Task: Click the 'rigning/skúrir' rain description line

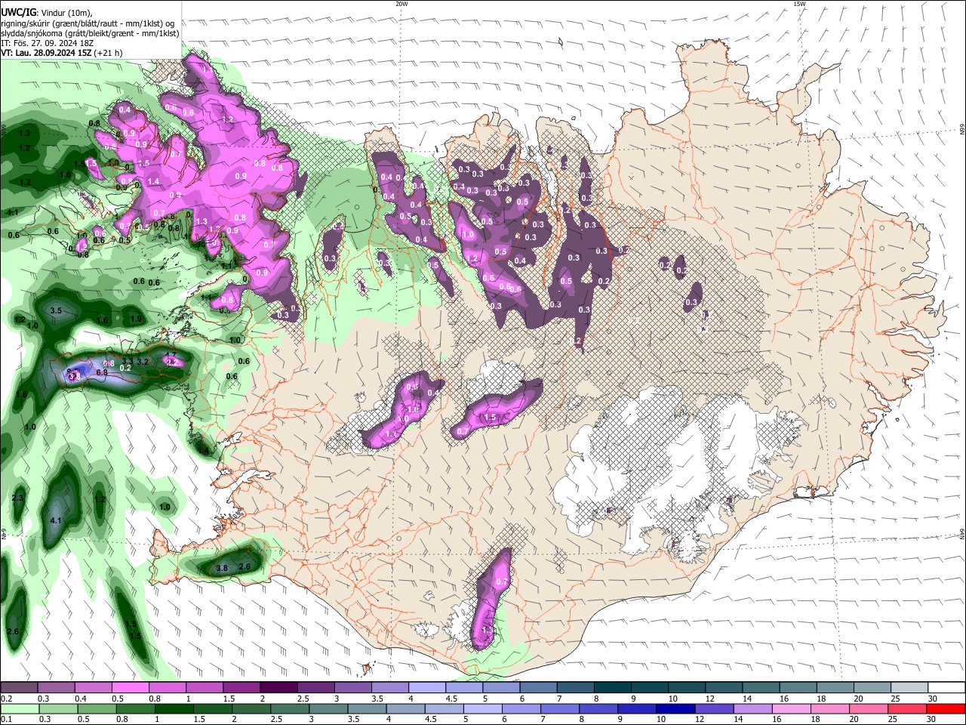Action: [x=88, y=23]
